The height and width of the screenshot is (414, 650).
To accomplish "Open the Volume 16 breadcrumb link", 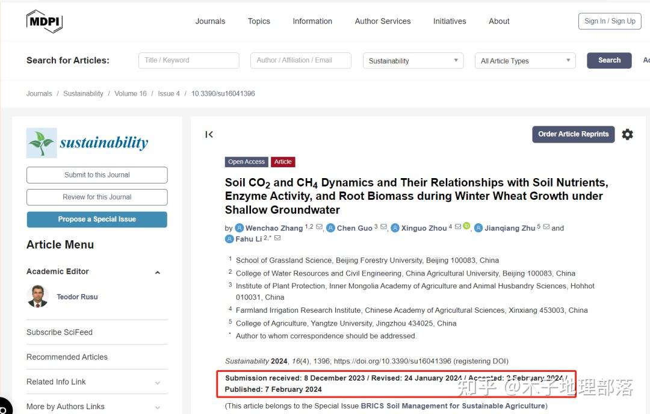I will (x=131, y=94).
